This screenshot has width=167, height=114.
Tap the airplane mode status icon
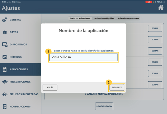(156, 2)
